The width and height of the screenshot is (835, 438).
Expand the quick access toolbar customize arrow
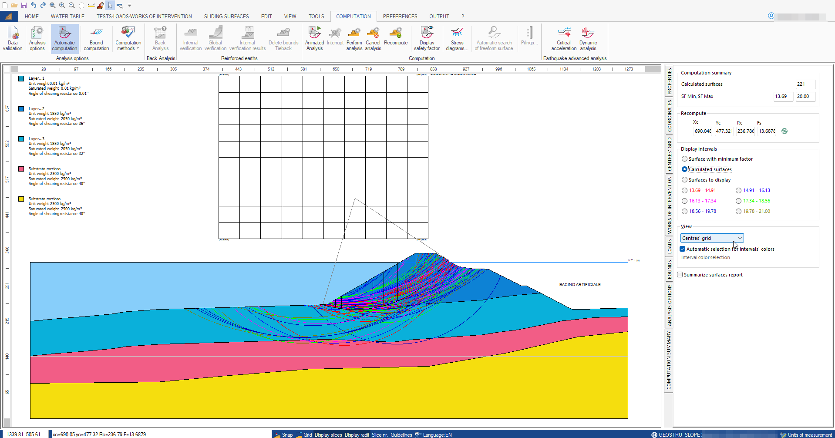coord(129,6)
